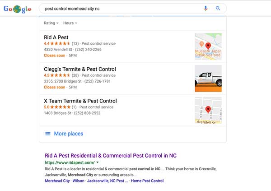Open Clegg's Termite & Pest Control listing

[80, 69]
